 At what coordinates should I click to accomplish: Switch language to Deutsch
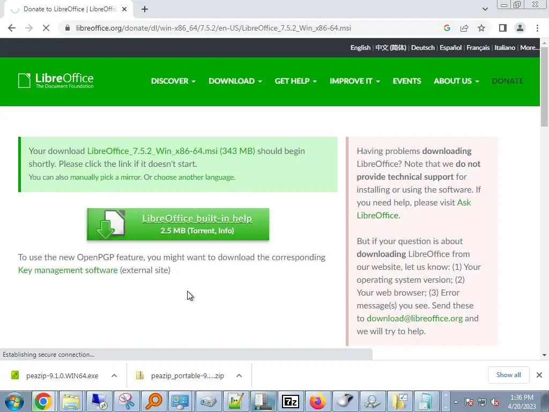point(422,48)
